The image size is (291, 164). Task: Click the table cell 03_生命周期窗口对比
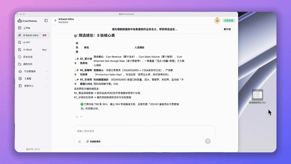(86, 81)
